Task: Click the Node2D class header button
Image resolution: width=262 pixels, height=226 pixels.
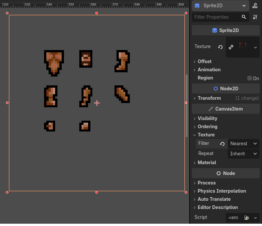Action: click(225, 89)
